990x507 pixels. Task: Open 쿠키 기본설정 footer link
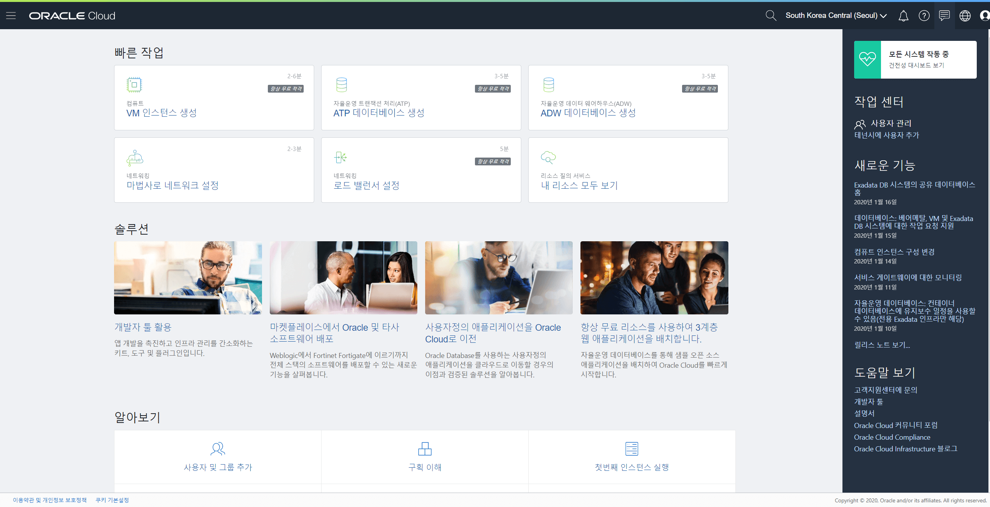pyautogui.click(x=112, y=500)
